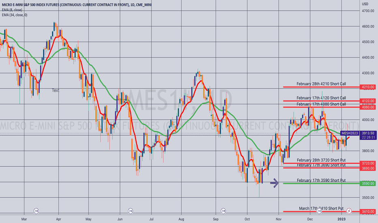Click the 3500.00 price axis value
Viewport: 378px width, 223px height.
tap(368, 198)
